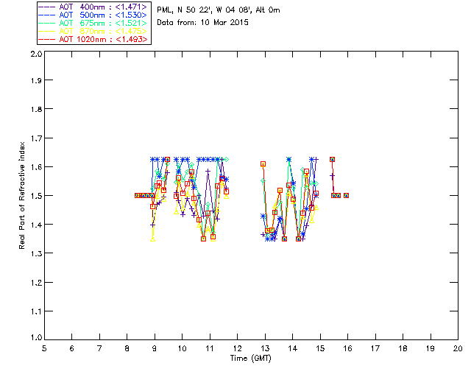
Task: Click x-axis tick label 13
Action: (265, 348)
